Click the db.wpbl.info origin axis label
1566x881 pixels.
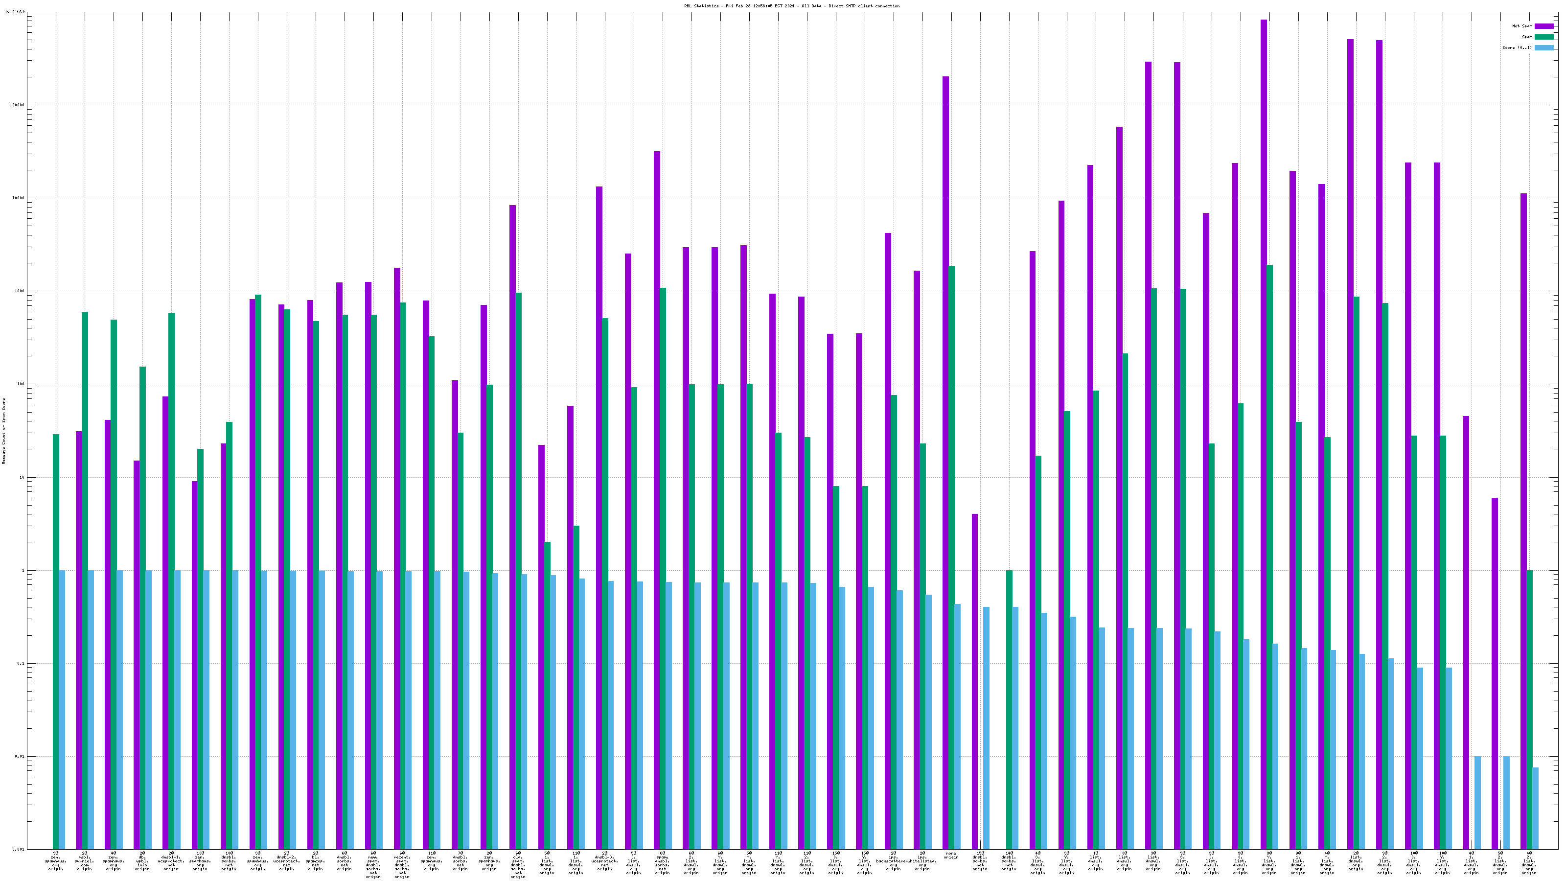coord(142,861)
